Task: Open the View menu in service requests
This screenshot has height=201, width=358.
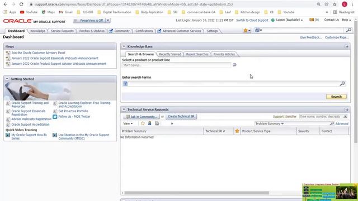Action: (x=128, y=123)
